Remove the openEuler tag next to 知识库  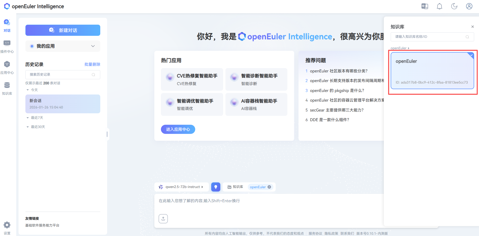click(269, 187)
